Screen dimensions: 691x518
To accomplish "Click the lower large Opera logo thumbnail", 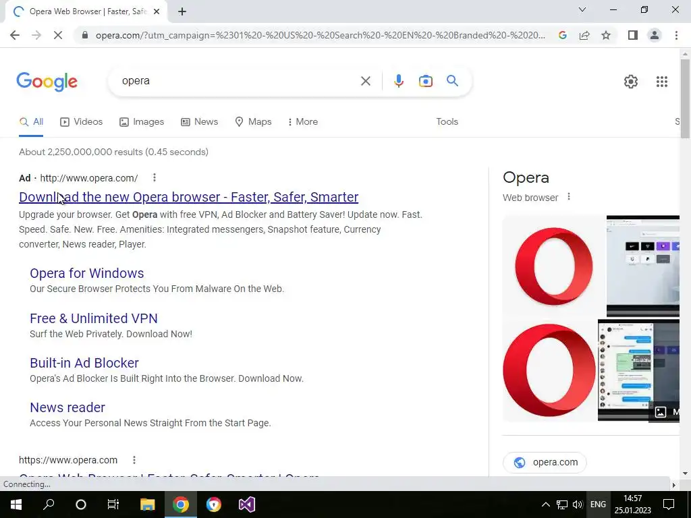I will coord(549,370).
